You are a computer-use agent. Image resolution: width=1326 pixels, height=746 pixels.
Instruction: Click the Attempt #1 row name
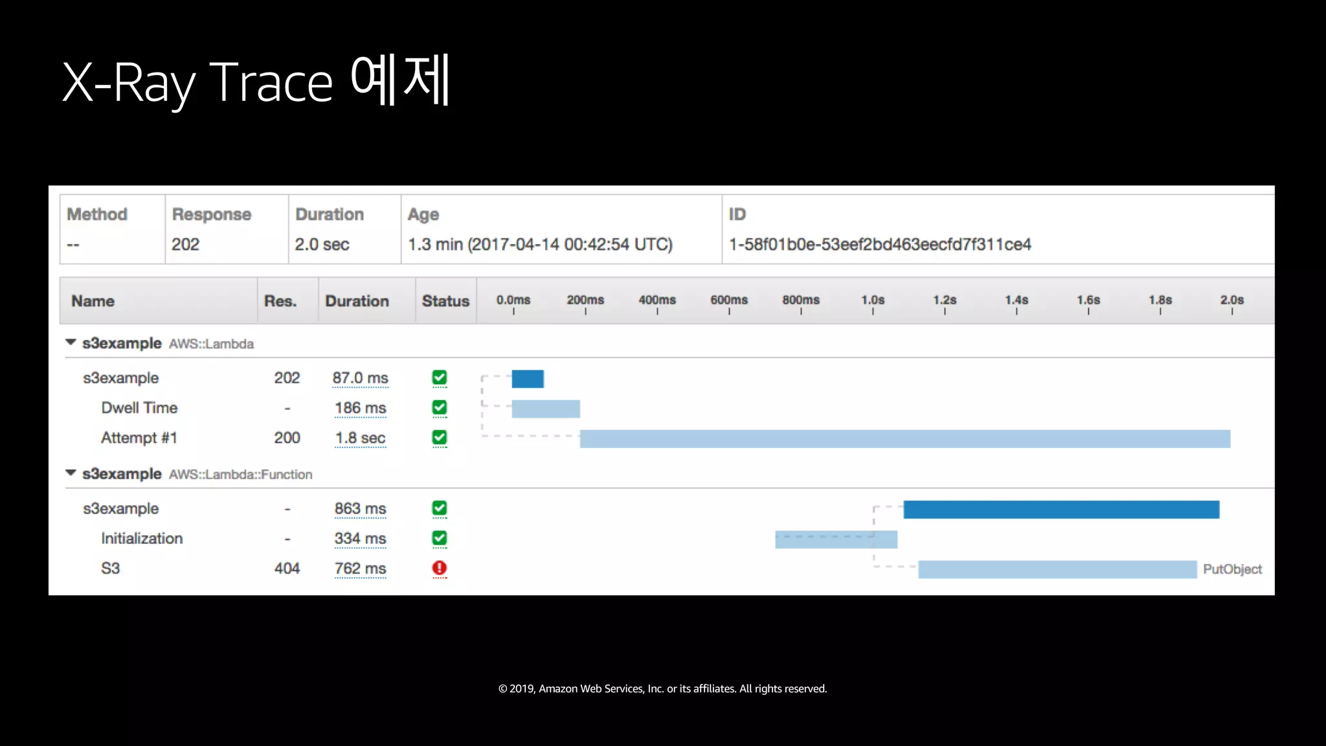tap(139, 438)
